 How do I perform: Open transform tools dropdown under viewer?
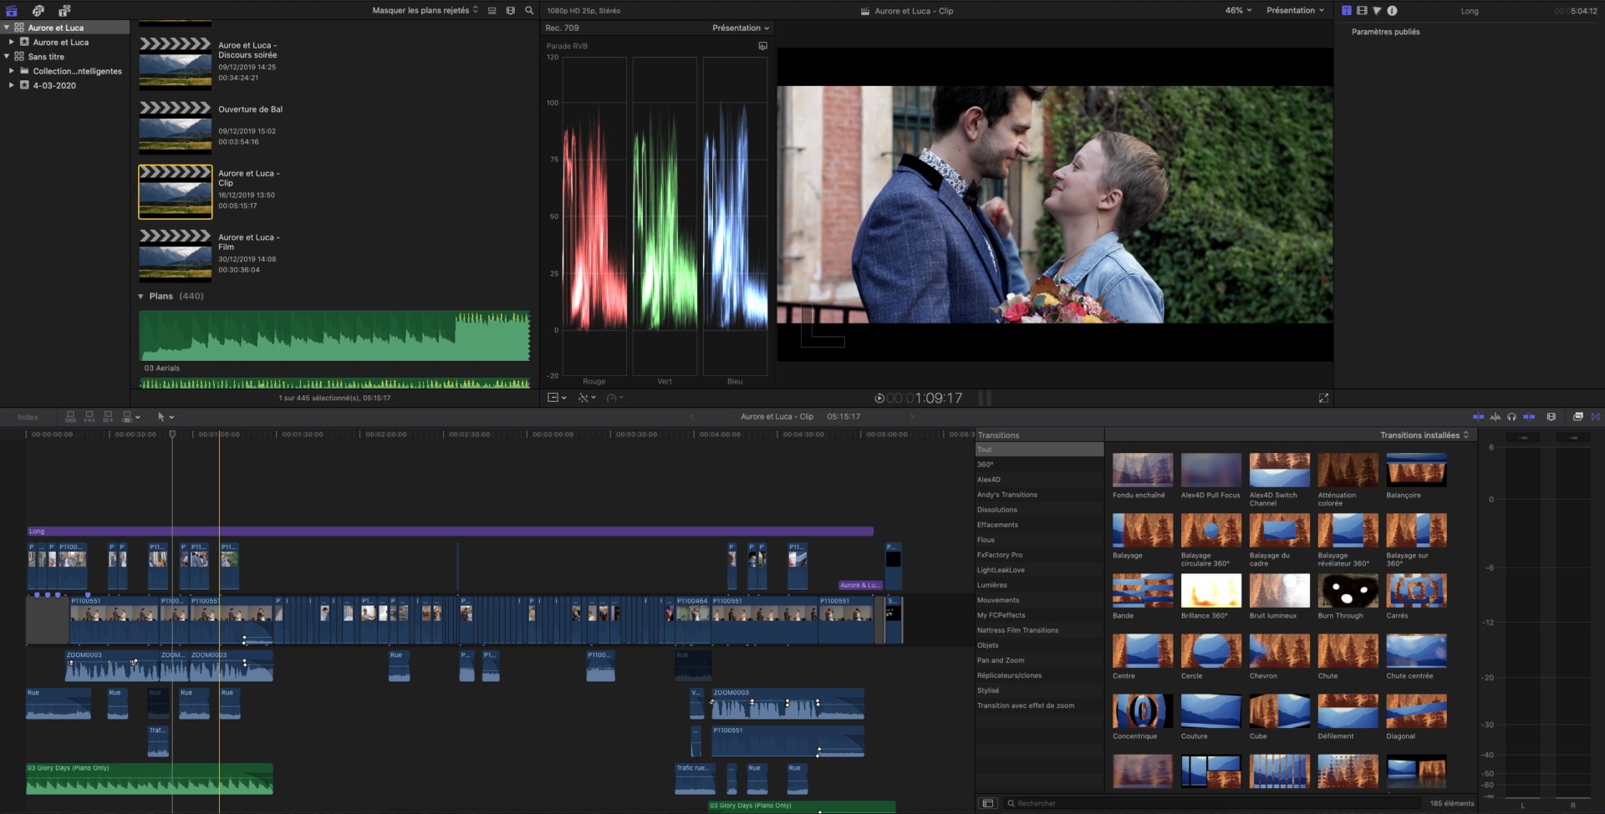[x=557, y=398]
